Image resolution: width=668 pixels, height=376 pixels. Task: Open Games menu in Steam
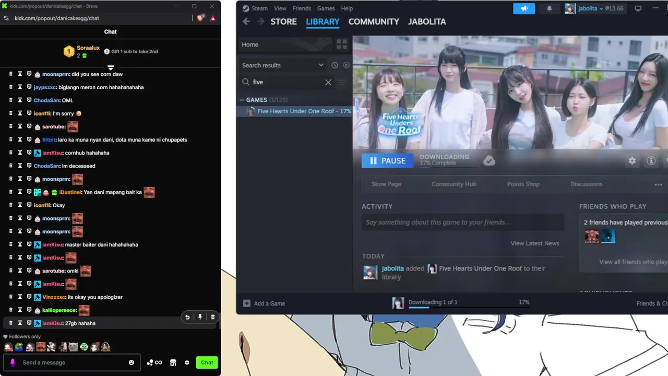pos(326,8)
